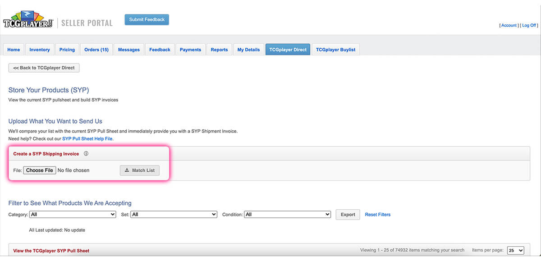Open the My Details tab
The height and width of the screenshot is (257, 541).
(249, 50)
